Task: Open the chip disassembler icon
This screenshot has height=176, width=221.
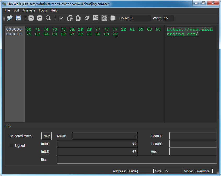Action: tap(113, 18)
